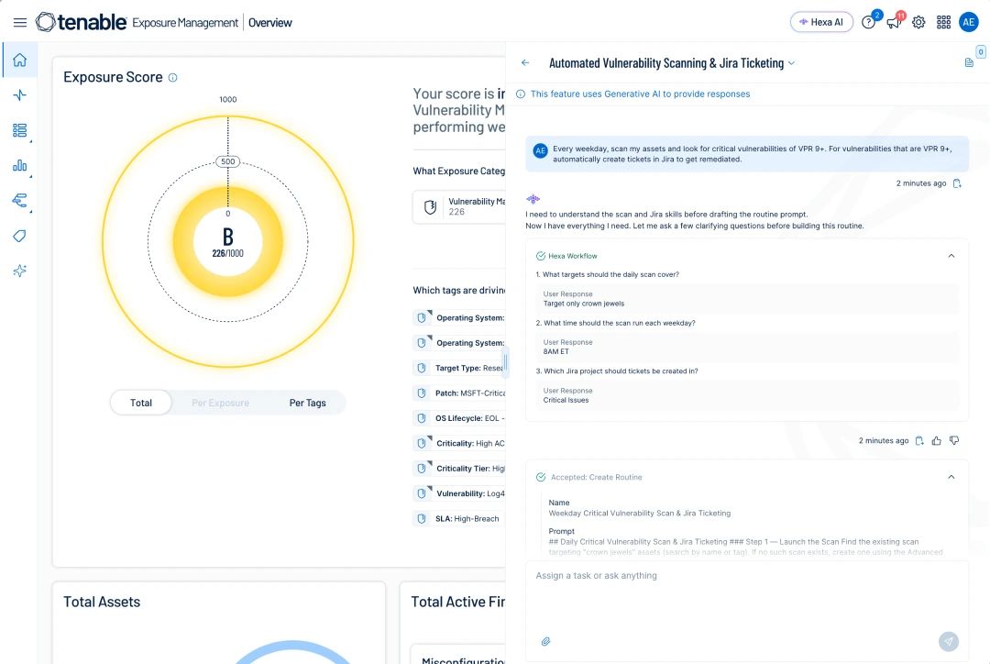
Task: Click the '8AM ET' user response
Action: point(555,351)
